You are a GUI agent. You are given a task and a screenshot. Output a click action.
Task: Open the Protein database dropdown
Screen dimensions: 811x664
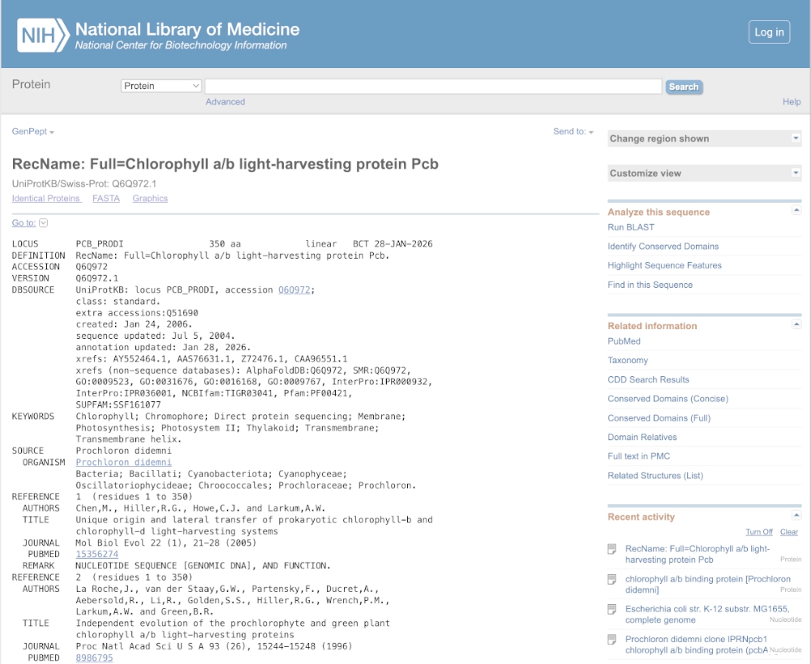(161, 86)
